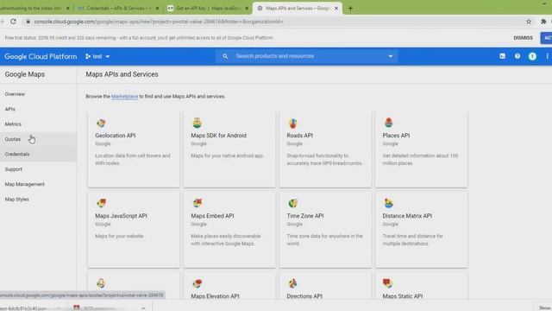Close the Maps APIs and Services tab
Viewport: 552px width, 311px height.
336,8
